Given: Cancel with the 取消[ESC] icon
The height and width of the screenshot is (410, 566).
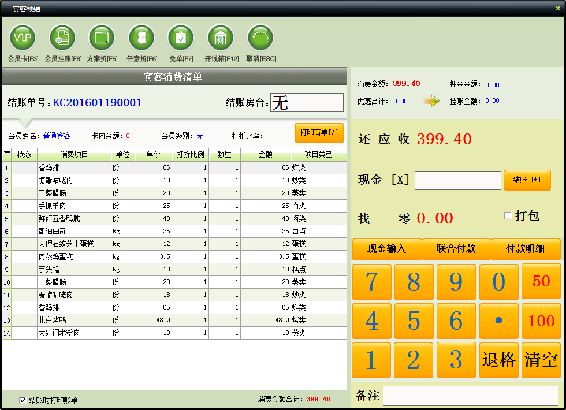Looking at the screenshot, I should 260,38.
